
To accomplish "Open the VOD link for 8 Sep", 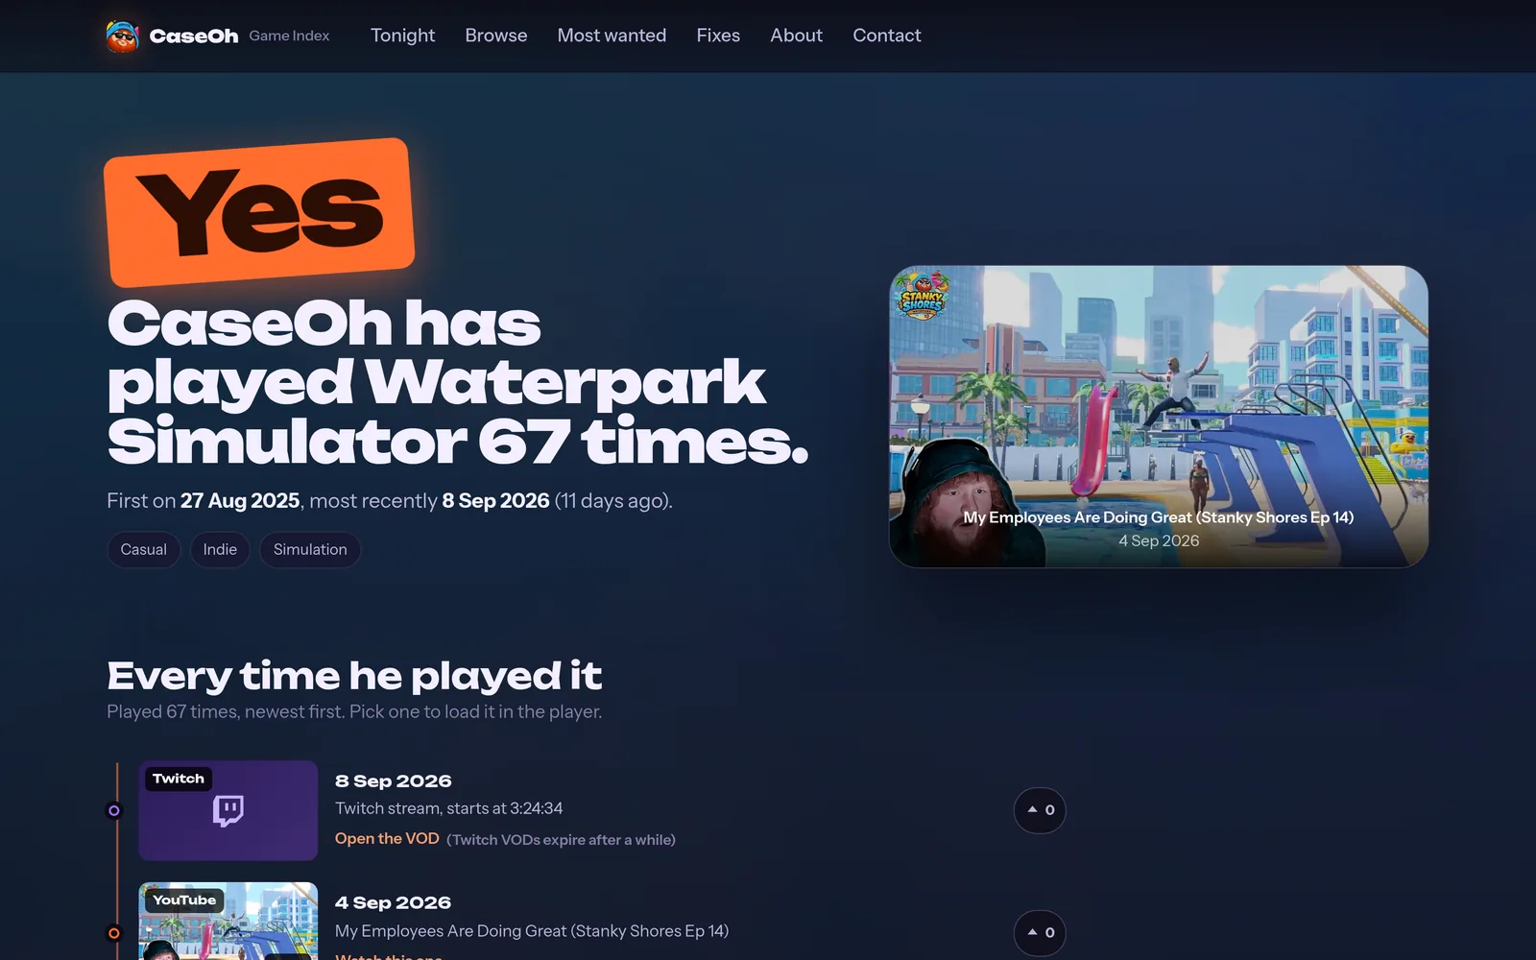I will [387, 838].
